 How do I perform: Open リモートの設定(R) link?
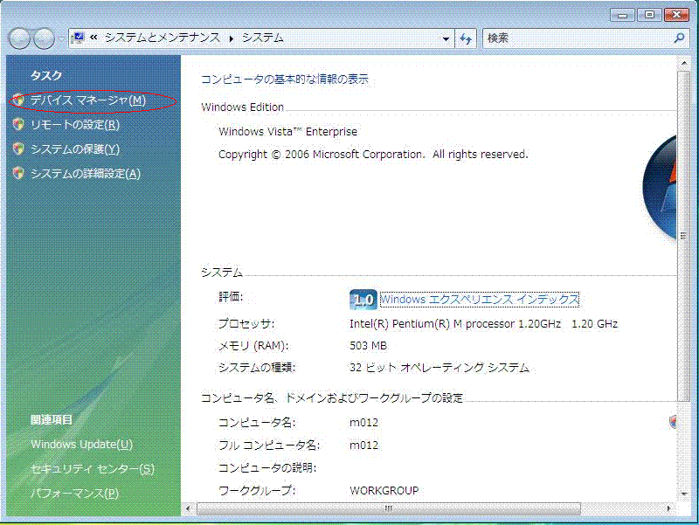75,125
